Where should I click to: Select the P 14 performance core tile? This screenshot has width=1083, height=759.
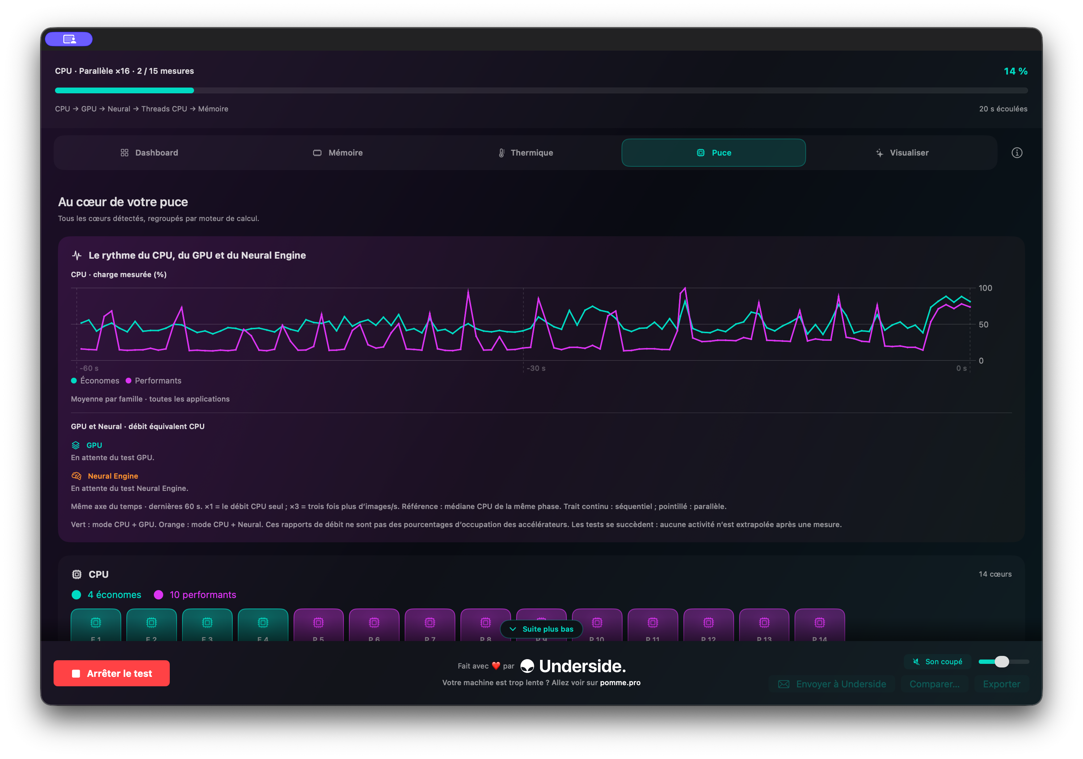(820, 625)
